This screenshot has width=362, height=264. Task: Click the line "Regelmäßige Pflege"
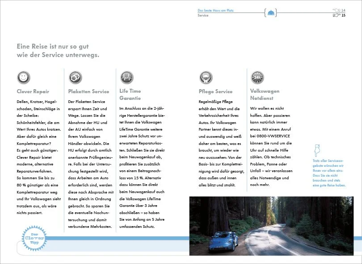click(x=215, y=102)
